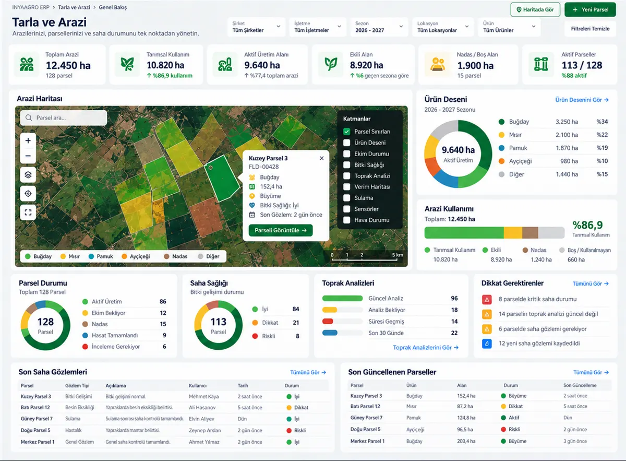Create a new parcel with Yeni Parsel

590,9
